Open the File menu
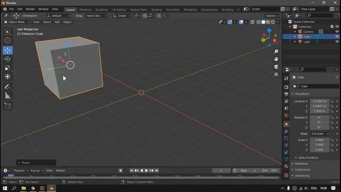This screenshot has height=192, width=341. click(x=11, y=9)
